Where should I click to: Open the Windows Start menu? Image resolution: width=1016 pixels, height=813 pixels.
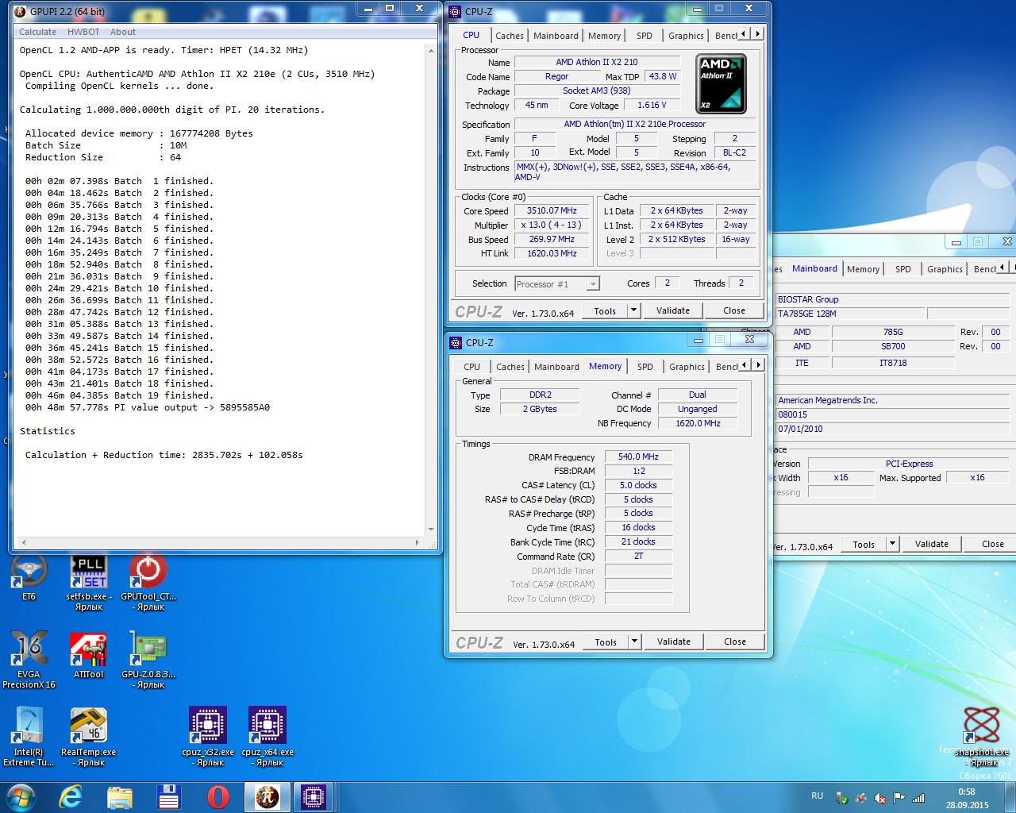tap(21, 796)
